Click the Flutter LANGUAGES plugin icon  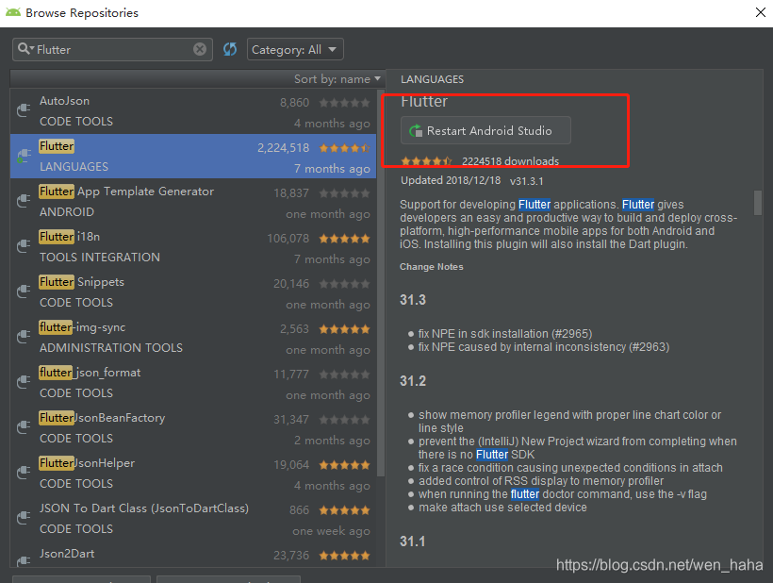pyautogui.click(x=24, y=156)
